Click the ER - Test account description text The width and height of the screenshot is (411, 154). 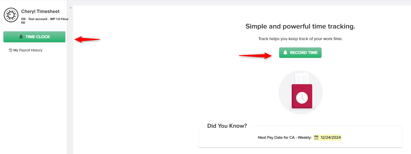[45, 21]
